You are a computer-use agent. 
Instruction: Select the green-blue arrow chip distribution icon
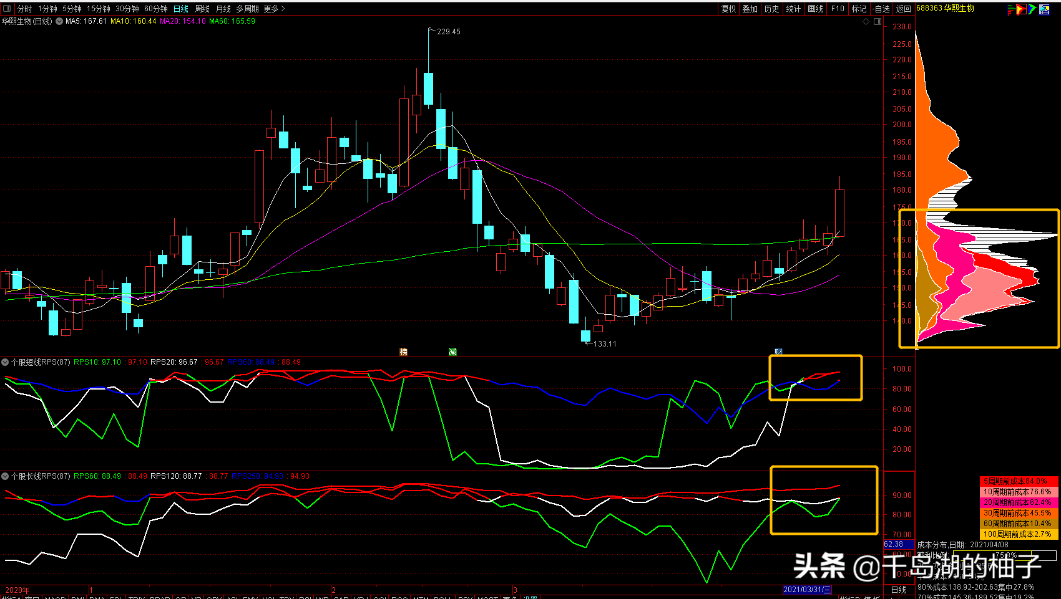[1032, 9]
